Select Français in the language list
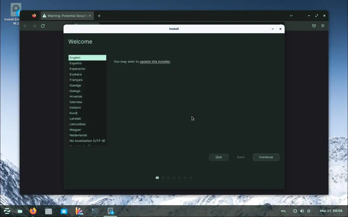Screen dimensions: 348x217 pos(87,80)
